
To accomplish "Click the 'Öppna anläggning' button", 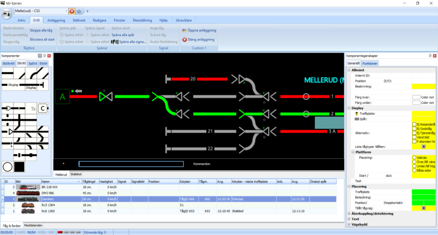I will pyautogui.click(x=199, y=30).
